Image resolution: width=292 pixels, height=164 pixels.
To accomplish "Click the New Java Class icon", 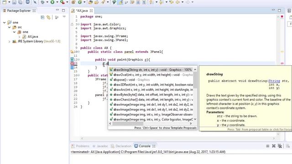I will pos(80,2).
